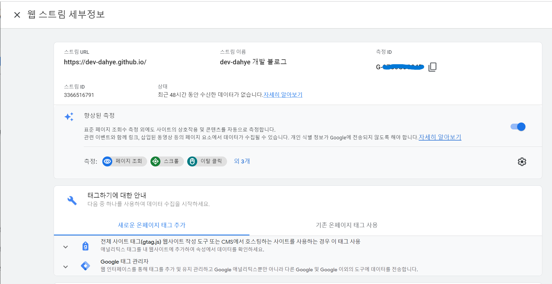Switch to 기존 온페이지 태그 사용 tab
This screenshot has width=552, height=284.
tap(347, 225)
